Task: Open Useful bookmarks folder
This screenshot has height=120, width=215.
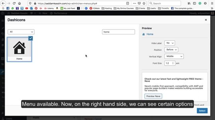Action: click(152, 8)
